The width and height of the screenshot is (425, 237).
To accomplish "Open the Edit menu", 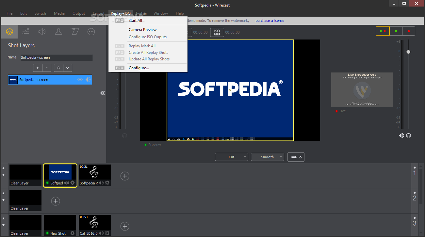I will pyautogui.click(x=24, y=13).
